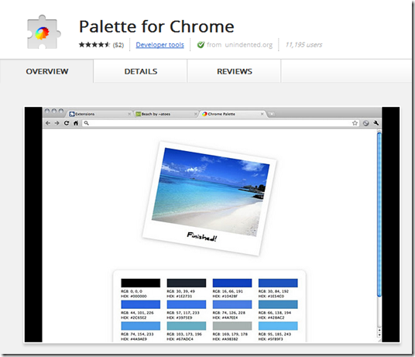Click the bookmark star in the preview address bar
415x357 pixels.
(355, 123)
